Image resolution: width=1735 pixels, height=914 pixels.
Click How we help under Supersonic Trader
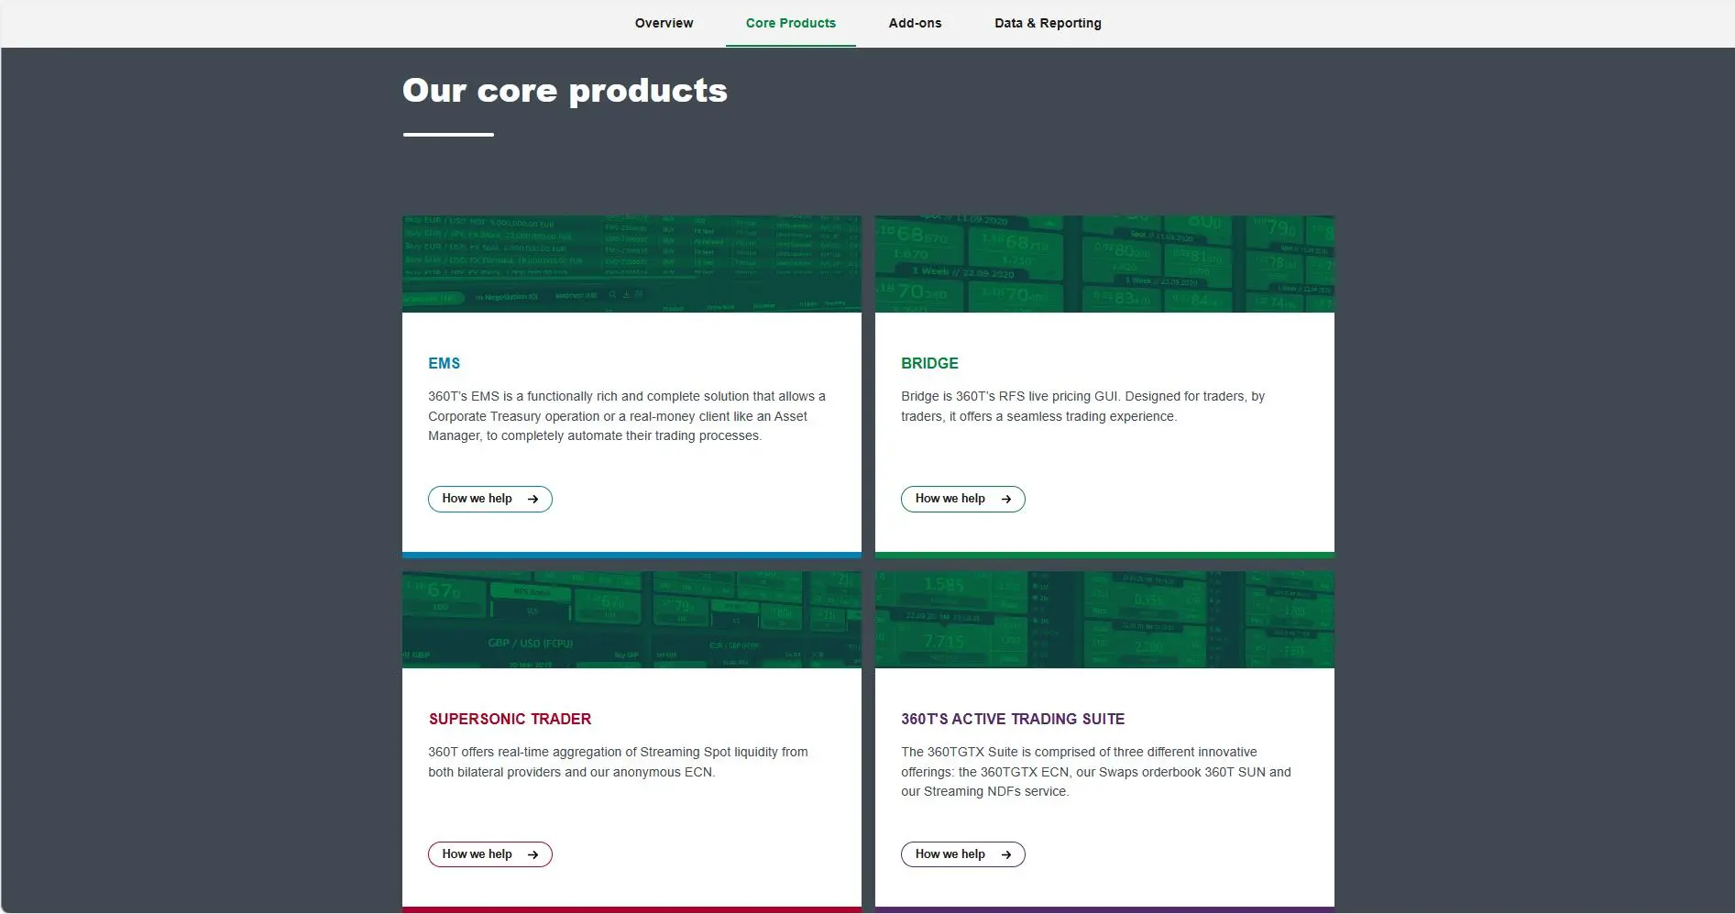490,854
